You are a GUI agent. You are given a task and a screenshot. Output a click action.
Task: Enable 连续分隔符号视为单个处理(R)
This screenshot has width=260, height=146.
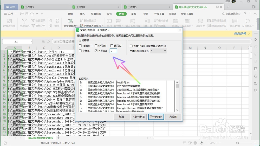[x=131, y=46]
